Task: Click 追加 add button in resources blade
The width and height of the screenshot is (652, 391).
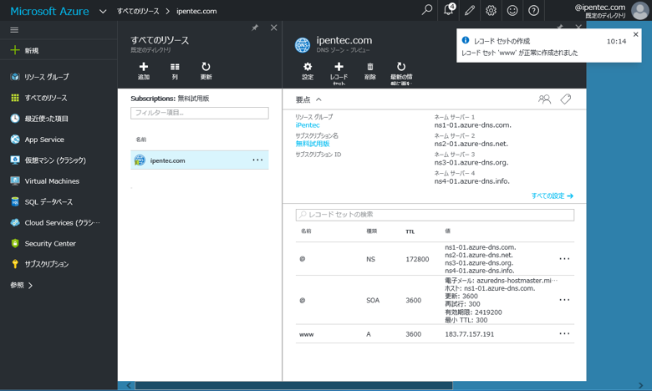Action: click(x=144, y=71)
